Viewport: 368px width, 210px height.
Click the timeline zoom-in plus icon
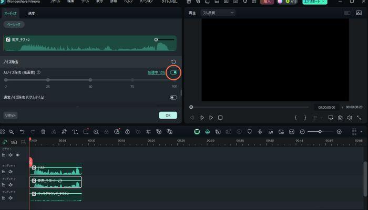click(x=339, y=131)
